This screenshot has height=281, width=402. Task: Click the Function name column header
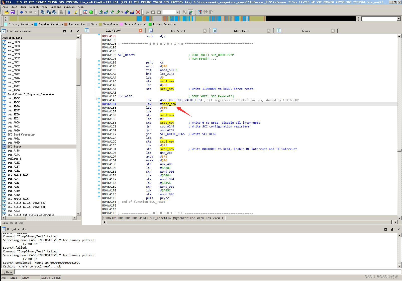tap(39, 38)
